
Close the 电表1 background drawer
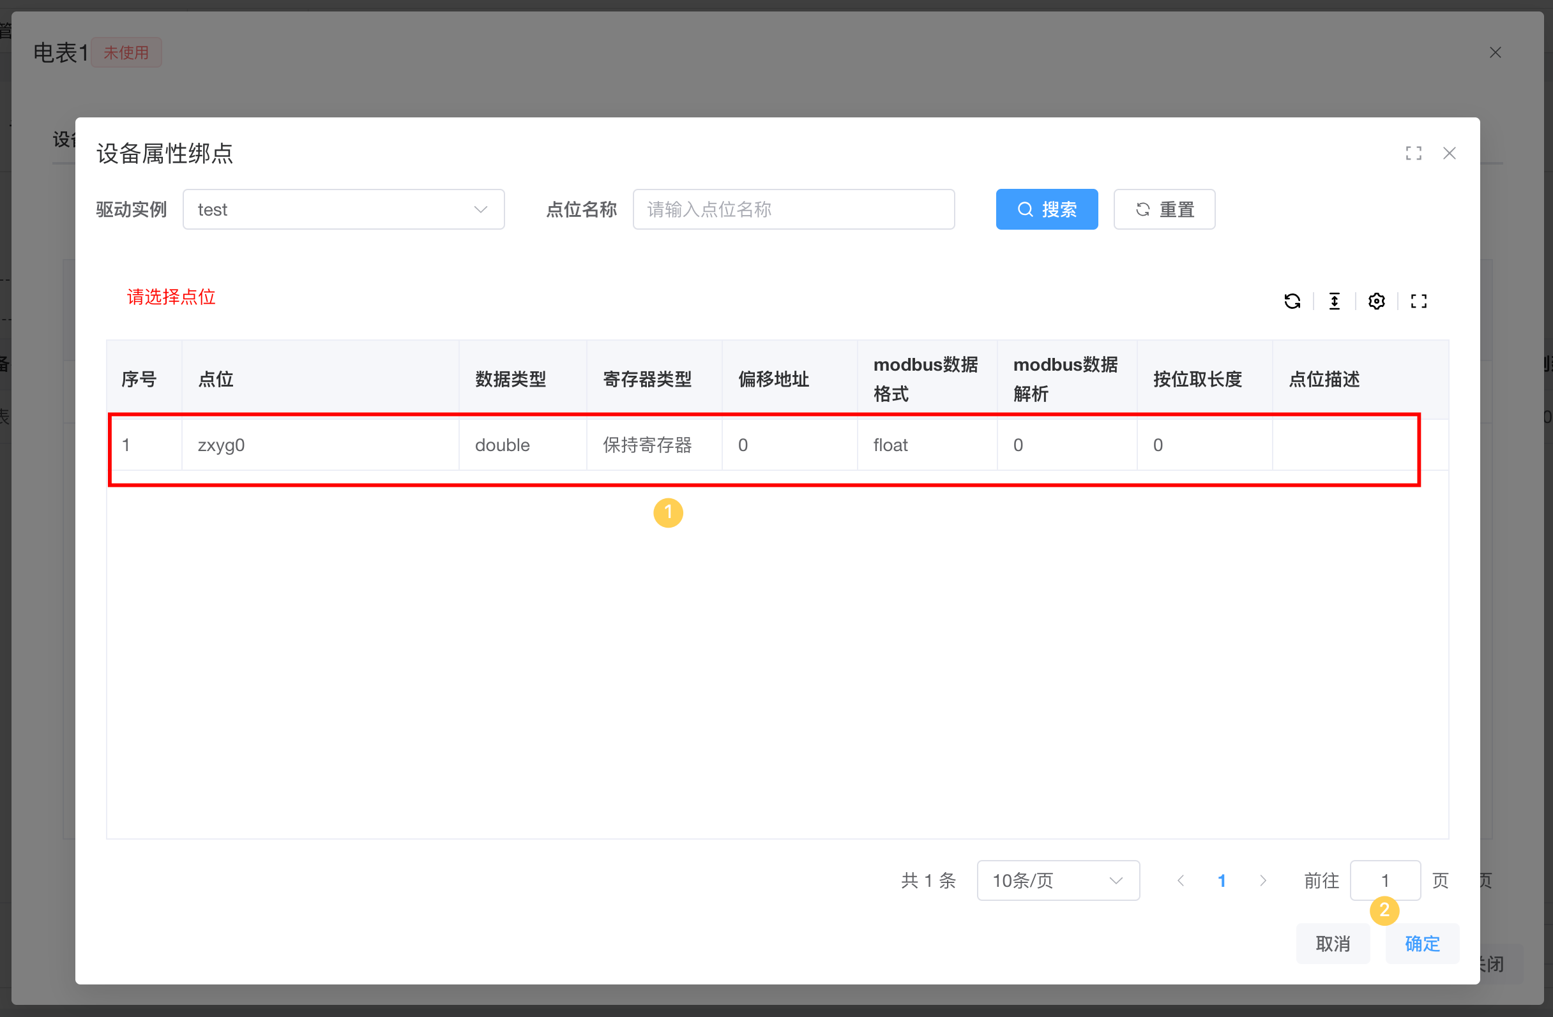(1496, 52)
